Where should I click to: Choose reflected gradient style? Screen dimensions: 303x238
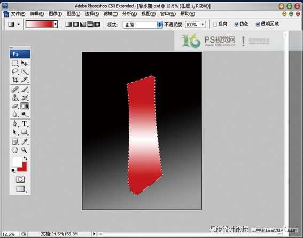[90, 25]
